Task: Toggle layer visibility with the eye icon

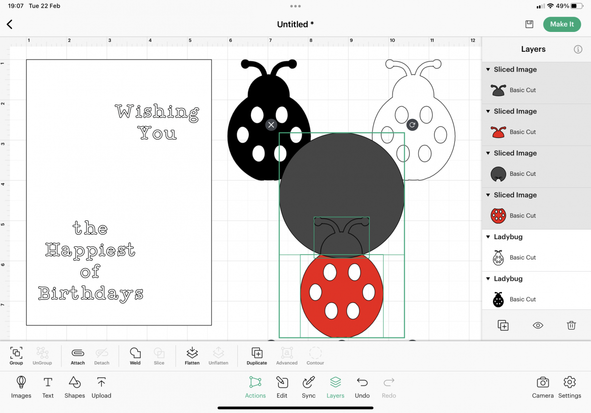Action: tap(538, 325)
